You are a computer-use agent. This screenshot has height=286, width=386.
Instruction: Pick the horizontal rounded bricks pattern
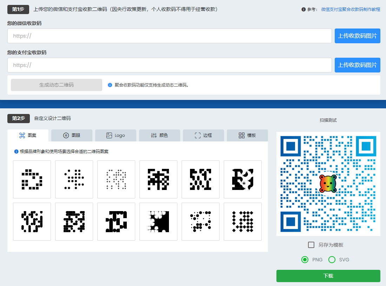[x=74, y=222]
